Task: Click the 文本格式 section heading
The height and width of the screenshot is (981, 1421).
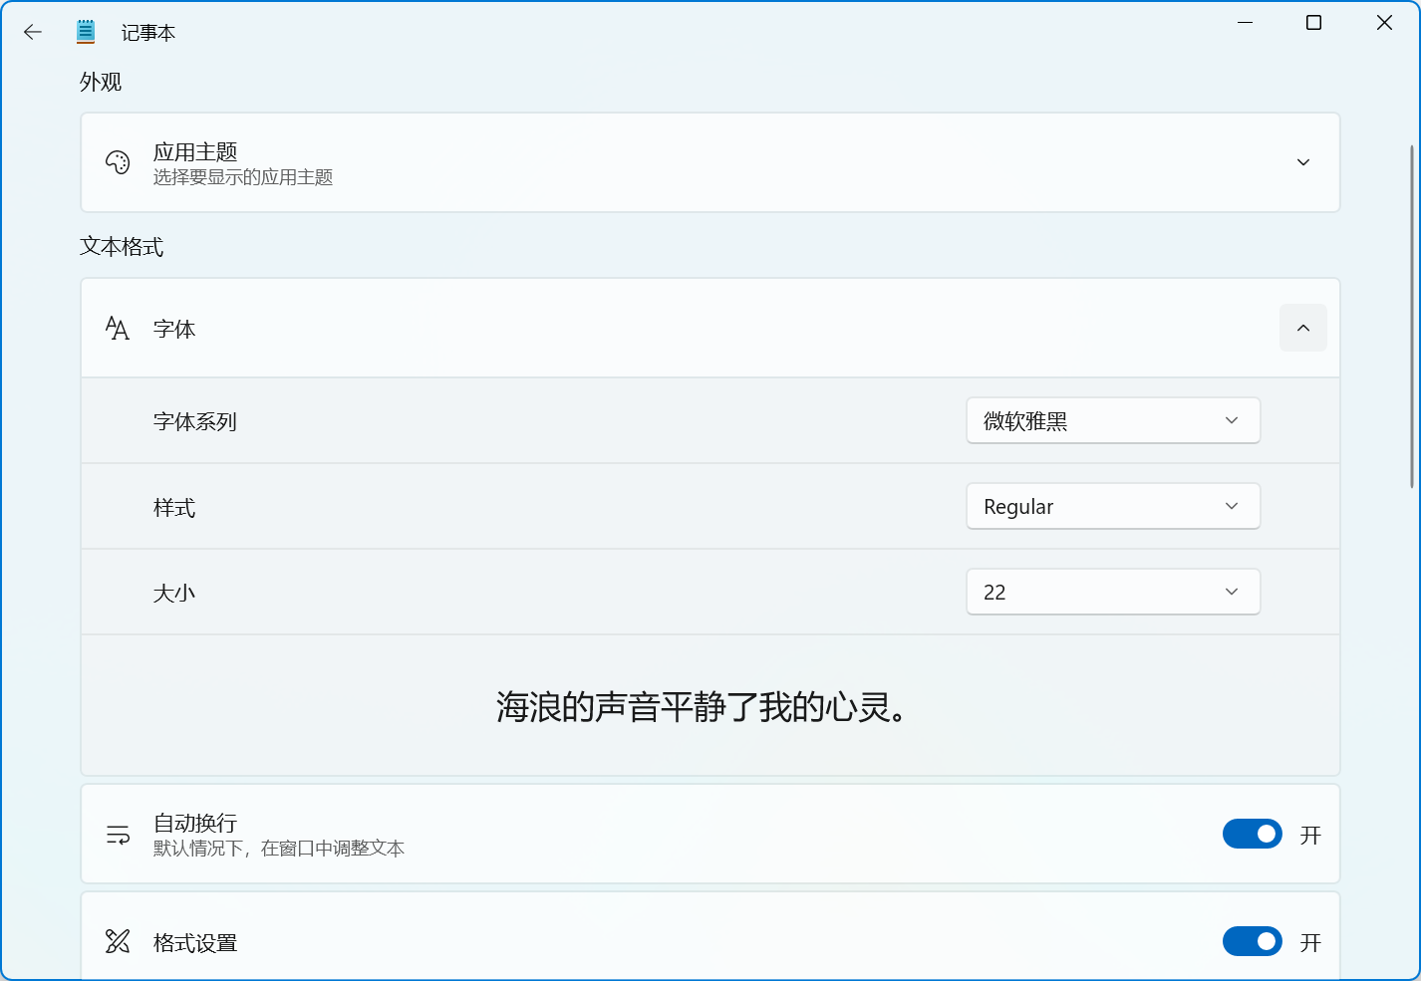Action: (x=123, y=246)
